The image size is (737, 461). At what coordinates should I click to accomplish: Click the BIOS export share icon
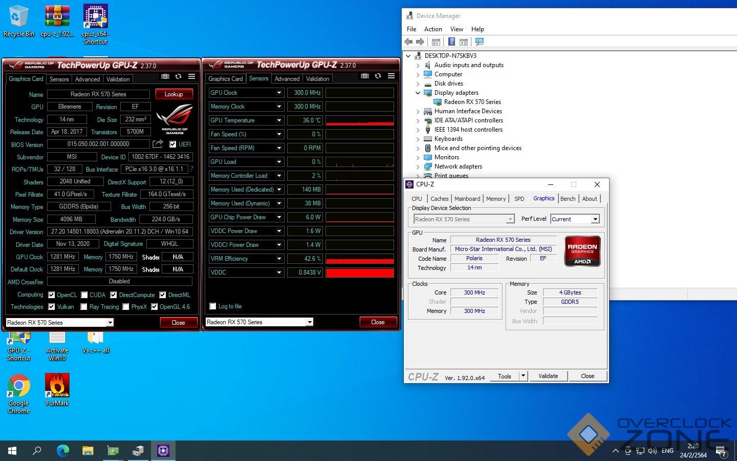(x=158, y=144)
